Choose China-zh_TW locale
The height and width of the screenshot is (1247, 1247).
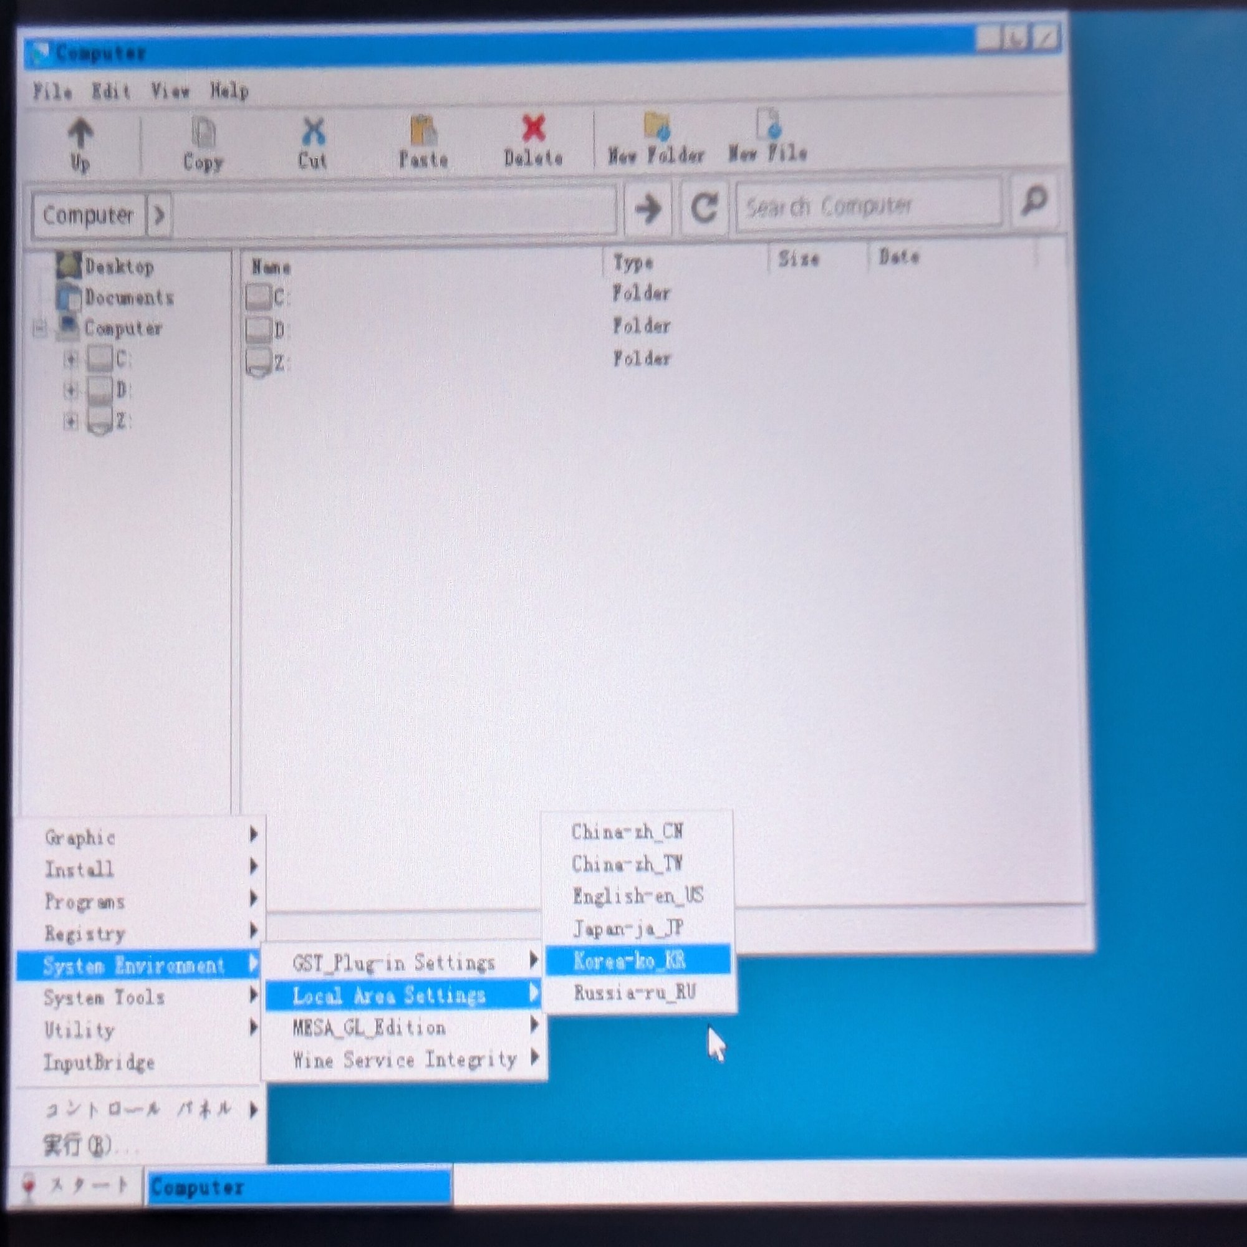(638, 864)
